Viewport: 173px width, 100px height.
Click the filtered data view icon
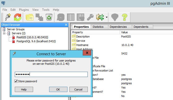[80, 17]
